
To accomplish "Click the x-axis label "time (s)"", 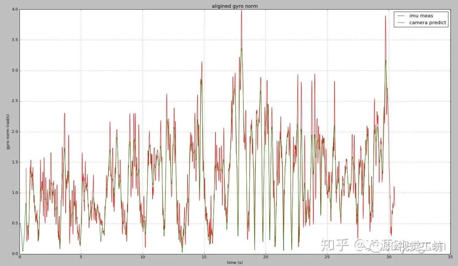I will [235, 263].
